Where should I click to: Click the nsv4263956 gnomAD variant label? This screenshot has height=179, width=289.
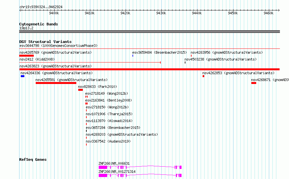227,52
